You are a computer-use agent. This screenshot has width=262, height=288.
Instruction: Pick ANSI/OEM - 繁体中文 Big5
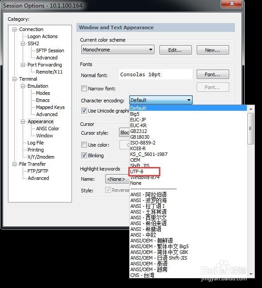[x=188, y=246]
